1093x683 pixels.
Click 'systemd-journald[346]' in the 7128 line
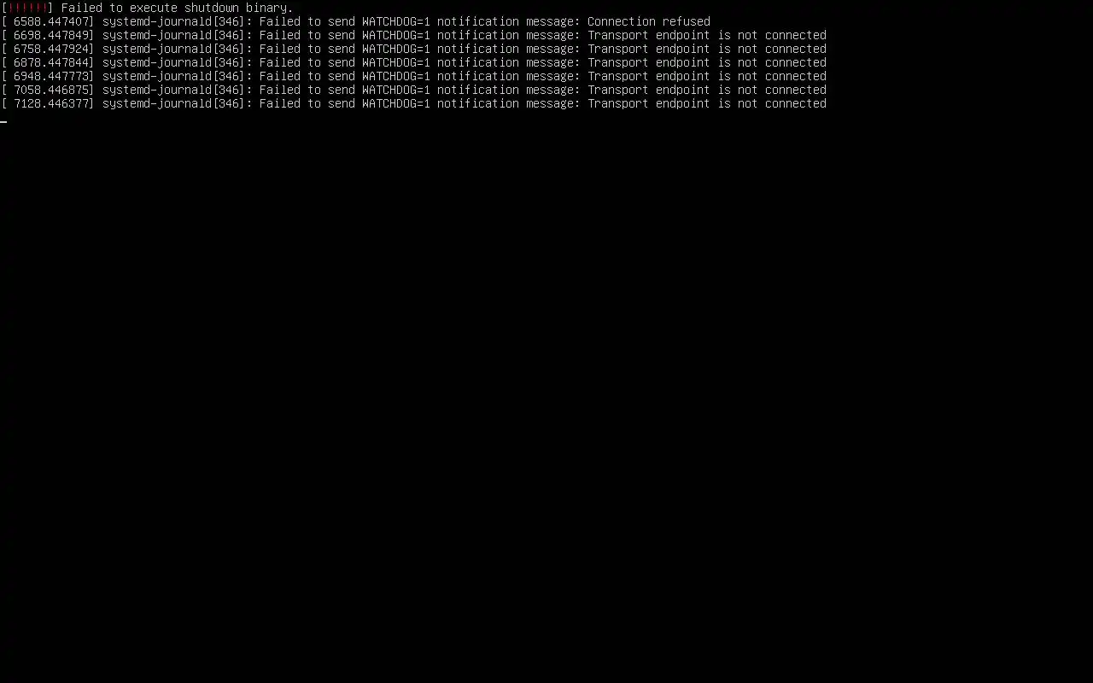tap(174, 103)
